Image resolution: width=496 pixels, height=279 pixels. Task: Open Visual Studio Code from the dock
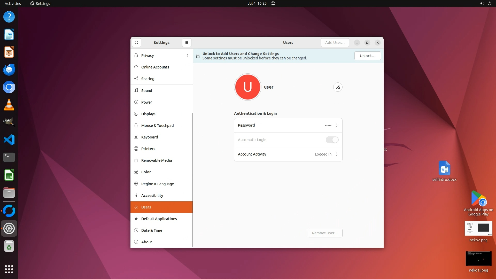9,140
